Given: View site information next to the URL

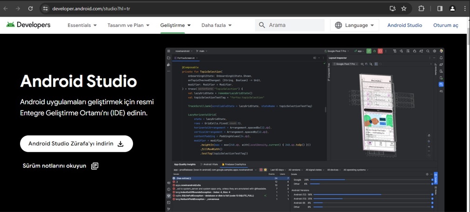Looking at the screenshot, I should coord(45,8).
